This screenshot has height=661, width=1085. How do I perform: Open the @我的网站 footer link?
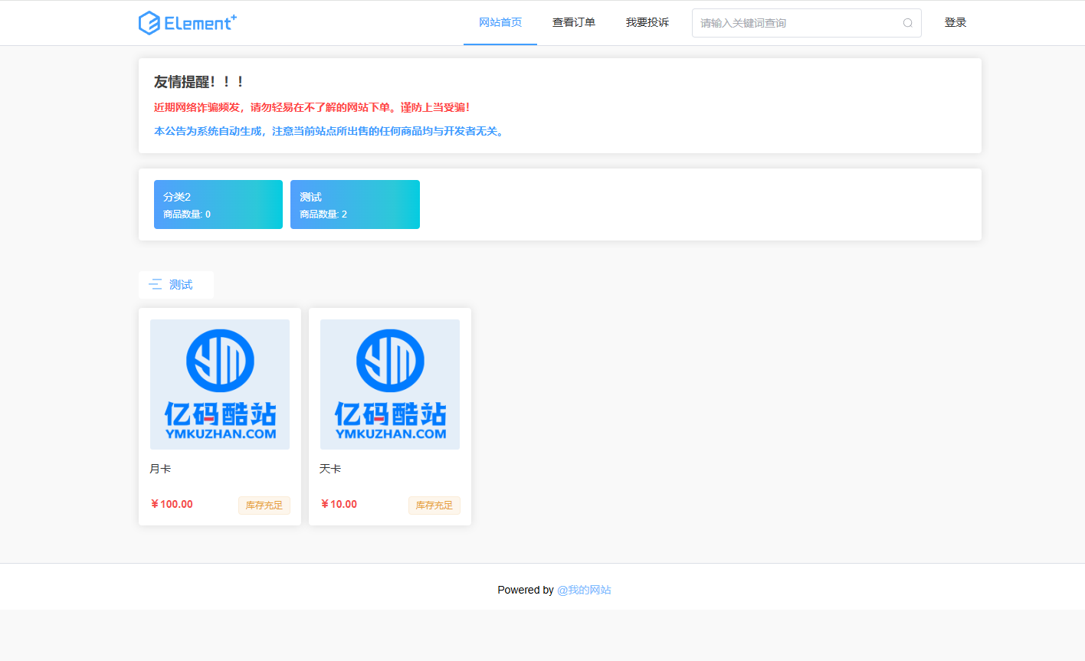click(x=585, y=590)
